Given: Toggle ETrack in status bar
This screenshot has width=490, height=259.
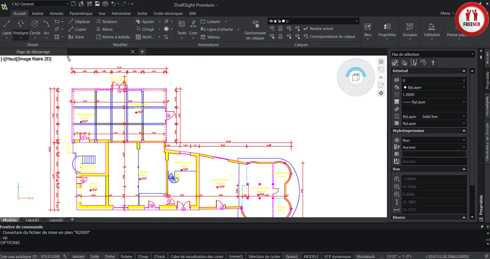Looking at the screenshot, I should coord(160,257).
